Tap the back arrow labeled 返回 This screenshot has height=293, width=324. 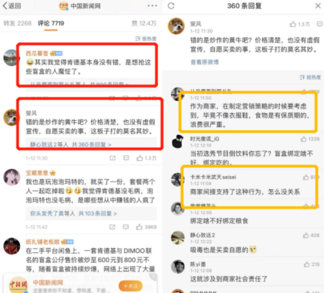(12, 6)
